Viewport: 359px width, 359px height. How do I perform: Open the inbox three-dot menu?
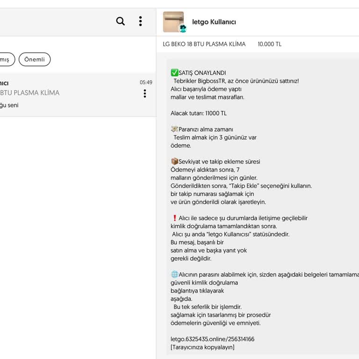coord(140,21)
